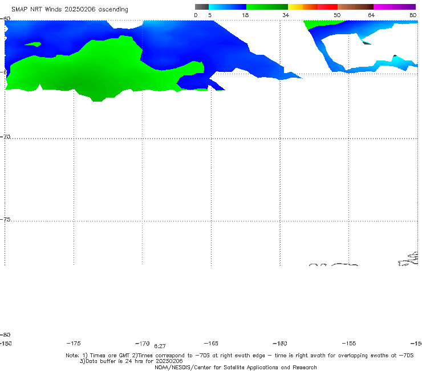Click the color bar label "34"
This screenshot has height=371, width=422.
[286, 15]
